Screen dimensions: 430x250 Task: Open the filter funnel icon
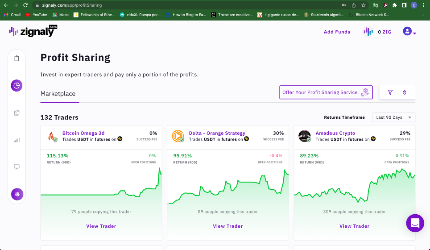click(390, 92)
